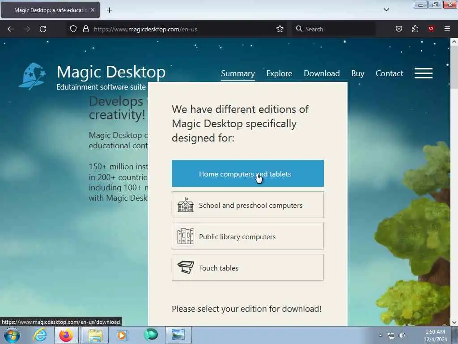Close the Magic Desktop browser tab
Image resolution: width=458 pixels, height=344 pixels.
93,10
